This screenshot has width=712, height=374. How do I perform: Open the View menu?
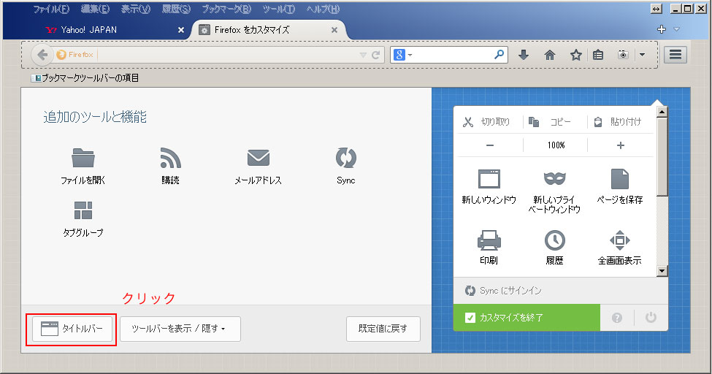click(x=135, y=9)
